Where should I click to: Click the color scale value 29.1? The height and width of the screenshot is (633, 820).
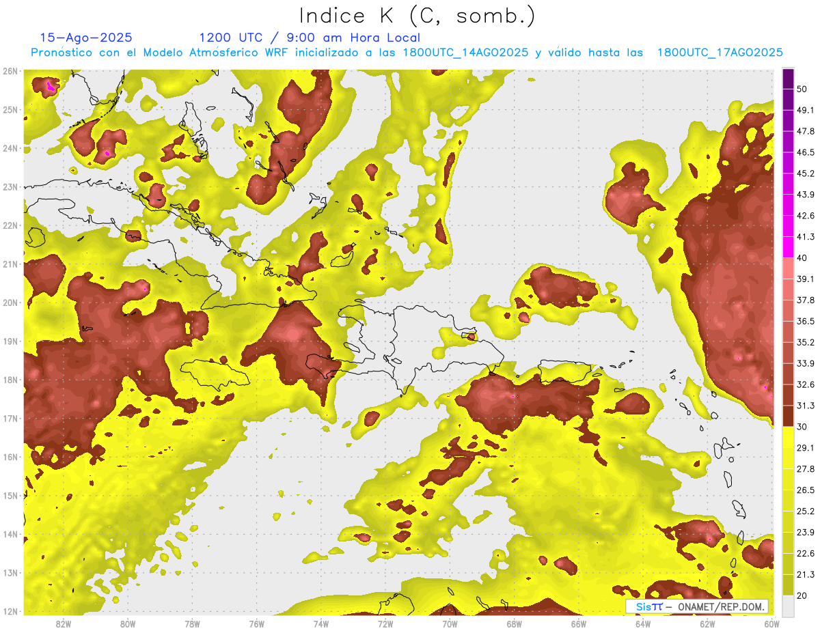click(x=805, y=448)
